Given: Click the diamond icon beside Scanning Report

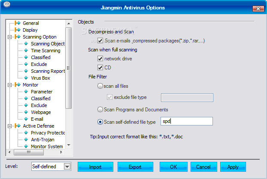Looking at the screenshot, I should click(26, 71).
